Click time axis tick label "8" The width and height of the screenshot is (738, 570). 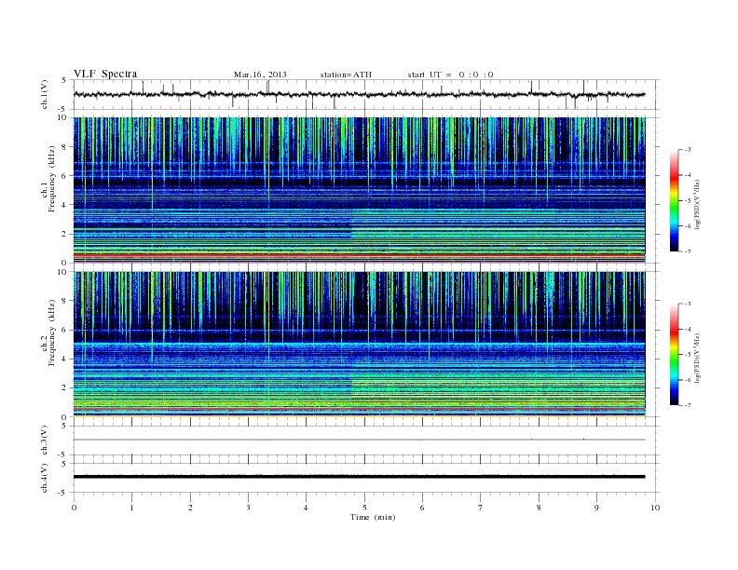click(539, 508)
